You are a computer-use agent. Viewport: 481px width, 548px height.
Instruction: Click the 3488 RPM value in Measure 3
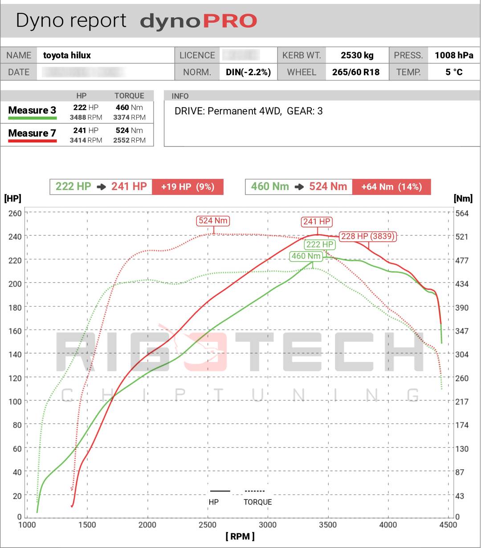86,118
